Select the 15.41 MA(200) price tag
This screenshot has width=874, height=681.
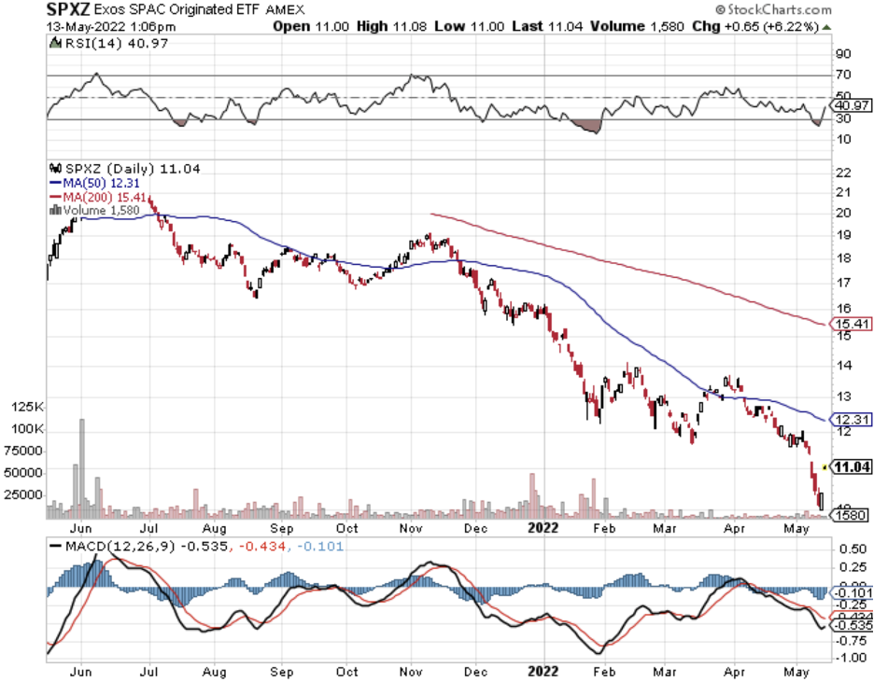[x=852, y=324]
